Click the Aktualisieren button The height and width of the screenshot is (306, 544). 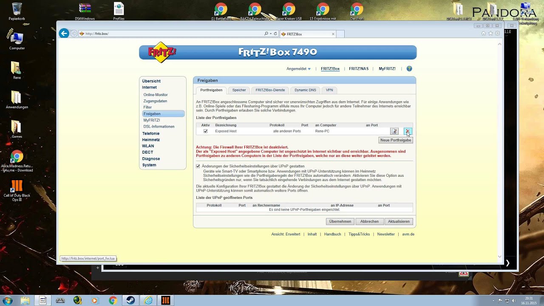coord(399,221)
